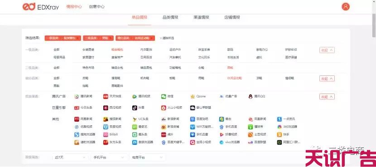The width and height of the screenshot is (376, 167).
Task: Choose the 百度贴吧 channel icon
Action: point(193,119)
